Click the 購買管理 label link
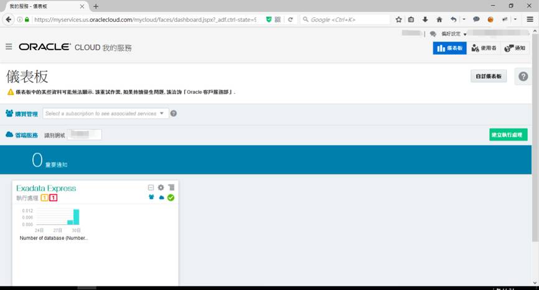The width and height of the screenshot is (539, 290). click(x=27, y=114)
